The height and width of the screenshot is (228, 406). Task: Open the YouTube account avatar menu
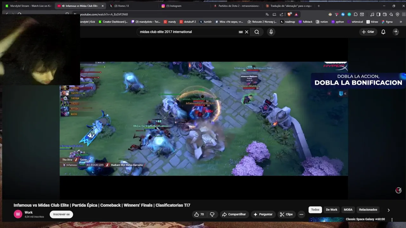pyautogui.click(x=396, y=32)
